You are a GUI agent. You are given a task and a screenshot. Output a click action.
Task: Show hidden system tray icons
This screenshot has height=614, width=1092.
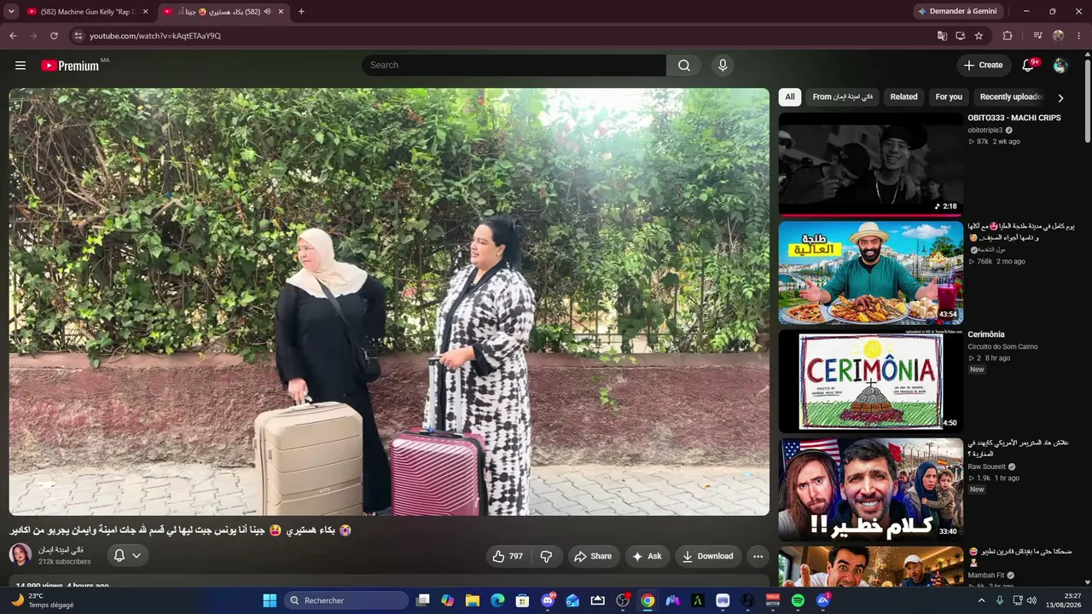tap(981, 600)
